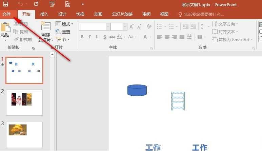This screenshot has height=151, width=262.
Task: Start slideshow from beginning icon
Action: pyautogui.click(x=52, y=4)
